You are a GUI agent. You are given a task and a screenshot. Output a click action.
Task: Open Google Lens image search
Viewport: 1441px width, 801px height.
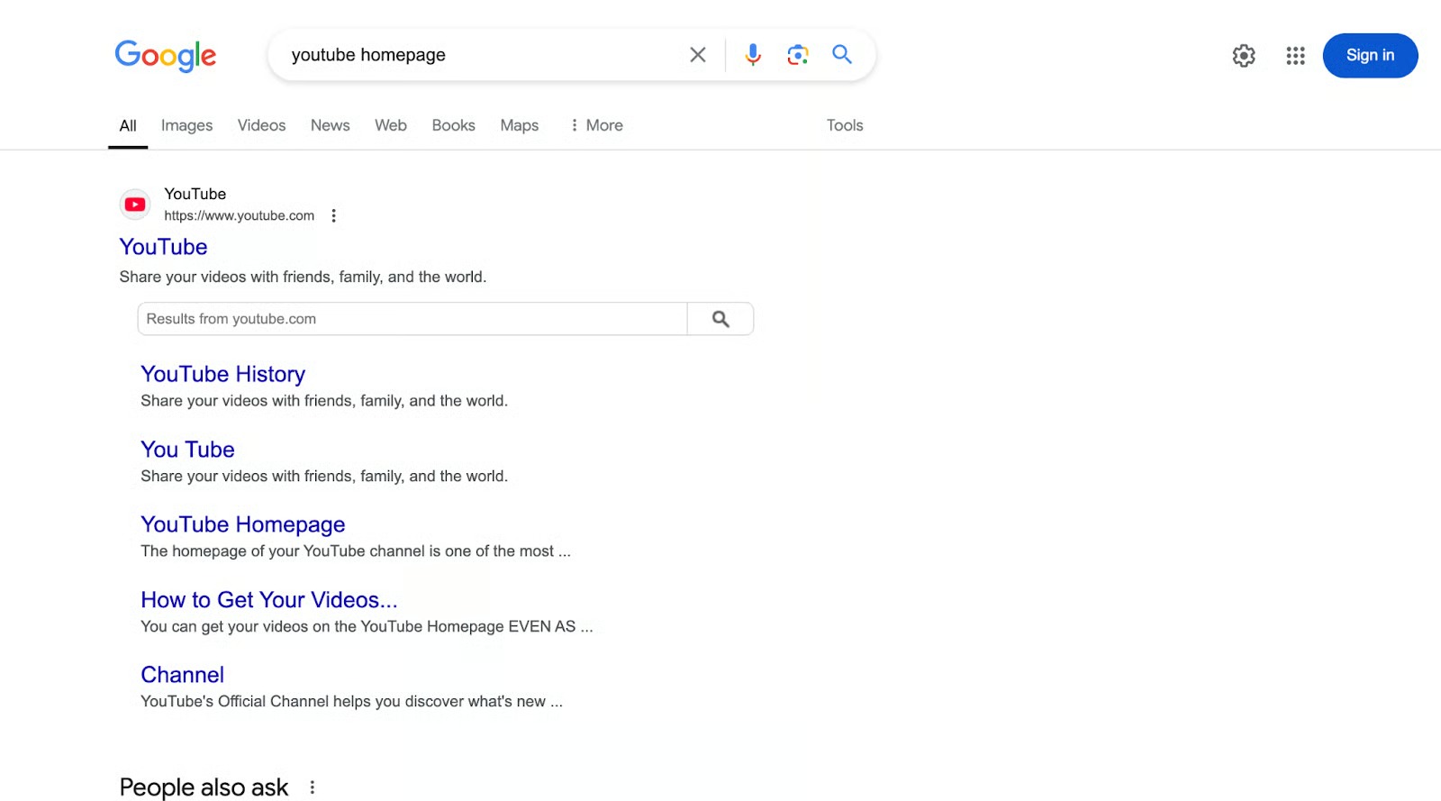pos(797,55)
